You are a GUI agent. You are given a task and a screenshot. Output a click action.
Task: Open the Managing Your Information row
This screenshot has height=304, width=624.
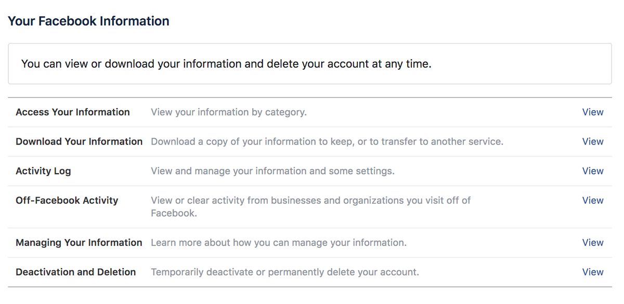(79, 243)
